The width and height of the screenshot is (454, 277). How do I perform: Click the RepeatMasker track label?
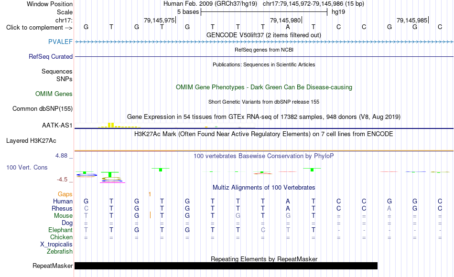tap(53, 266)
